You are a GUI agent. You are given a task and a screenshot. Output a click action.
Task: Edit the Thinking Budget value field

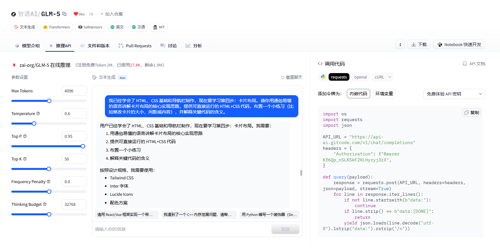[74, 204]
